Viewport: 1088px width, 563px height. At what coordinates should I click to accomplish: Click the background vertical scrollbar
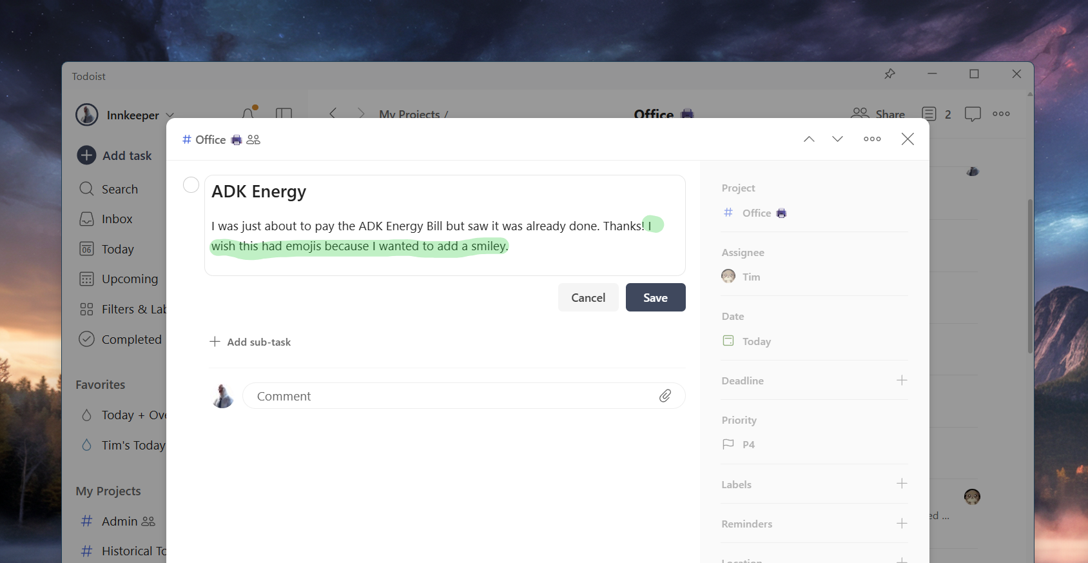[1030, 276]
